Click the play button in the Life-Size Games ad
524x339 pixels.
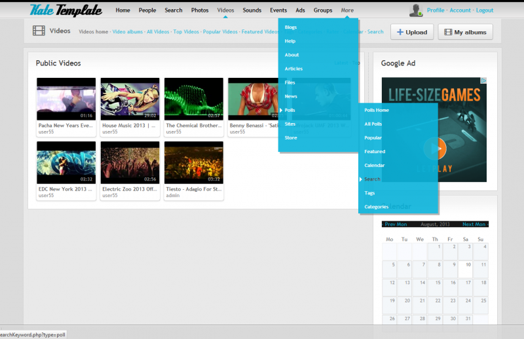pyautogui.click(x=435, y=149)
